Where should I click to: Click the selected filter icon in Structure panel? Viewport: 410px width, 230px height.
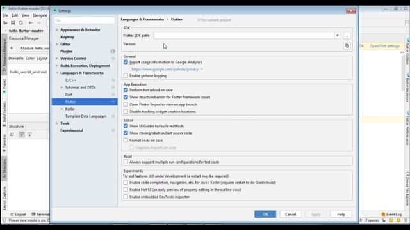coord(22,135)
